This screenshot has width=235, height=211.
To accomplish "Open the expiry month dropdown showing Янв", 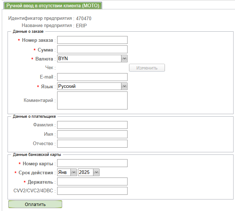I will pyautogui.click(x=67, y=172).
